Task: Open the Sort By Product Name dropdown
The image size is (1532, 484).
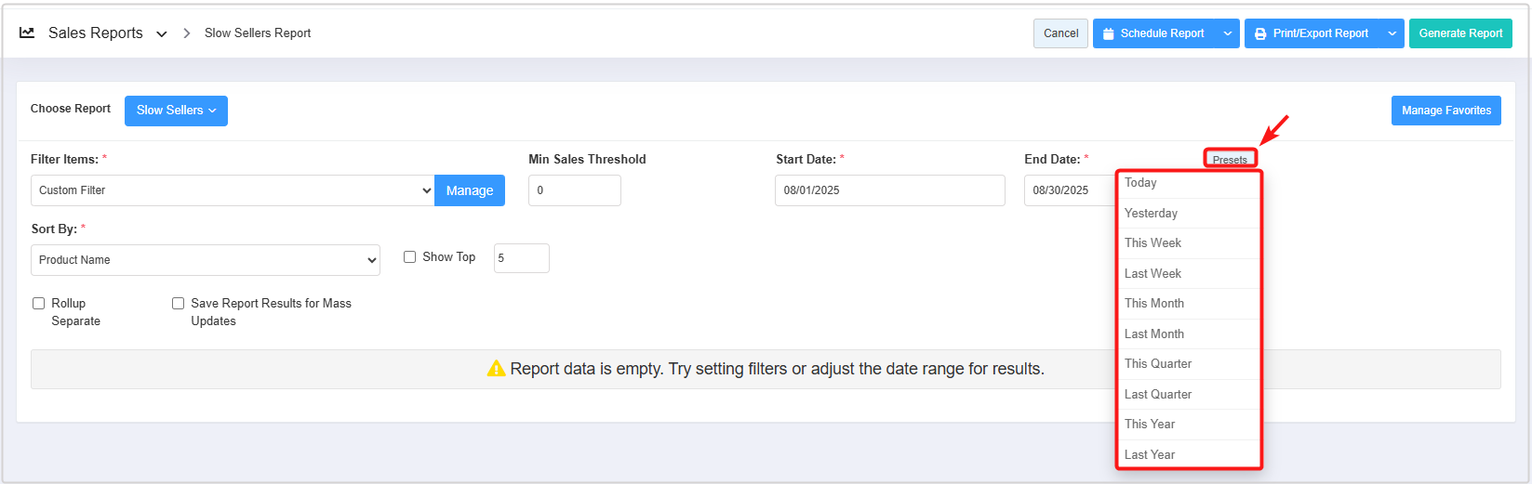Action: (206, 260)
